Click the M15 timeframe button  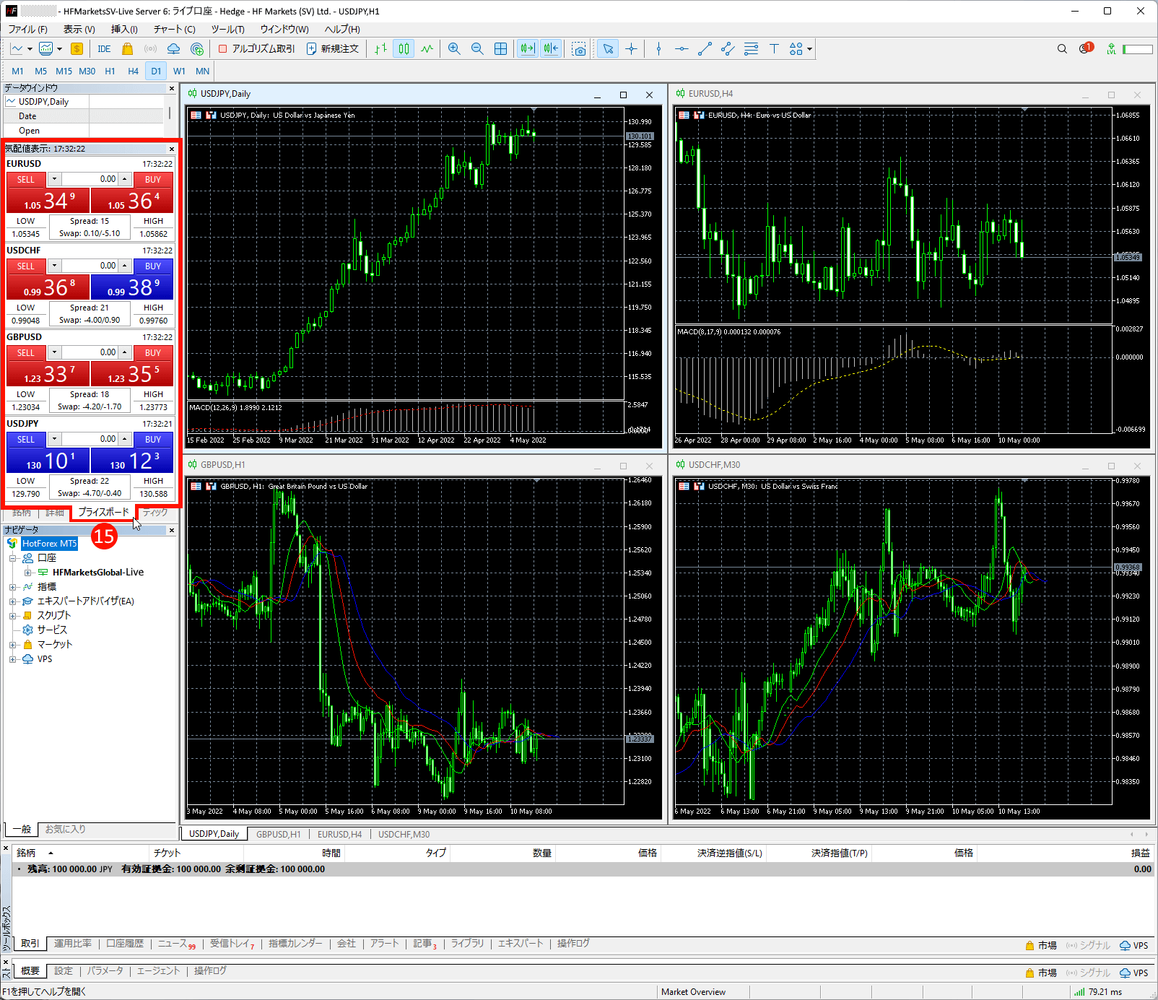pos(64,71)
